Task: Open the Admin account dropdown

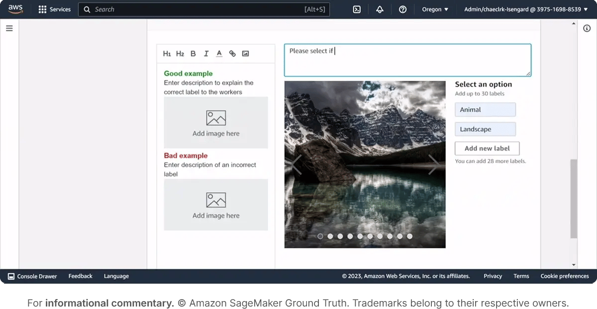Action: (525, 9)
